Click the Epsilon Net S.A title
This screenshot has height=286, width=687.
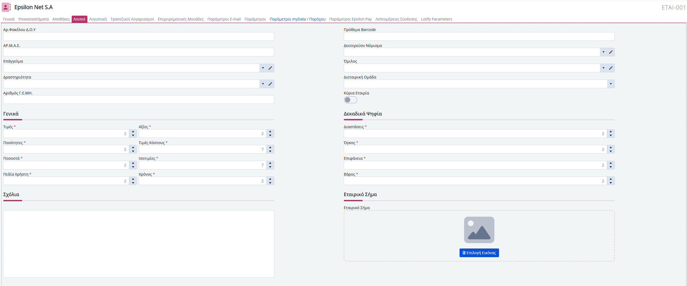point(34,7)
